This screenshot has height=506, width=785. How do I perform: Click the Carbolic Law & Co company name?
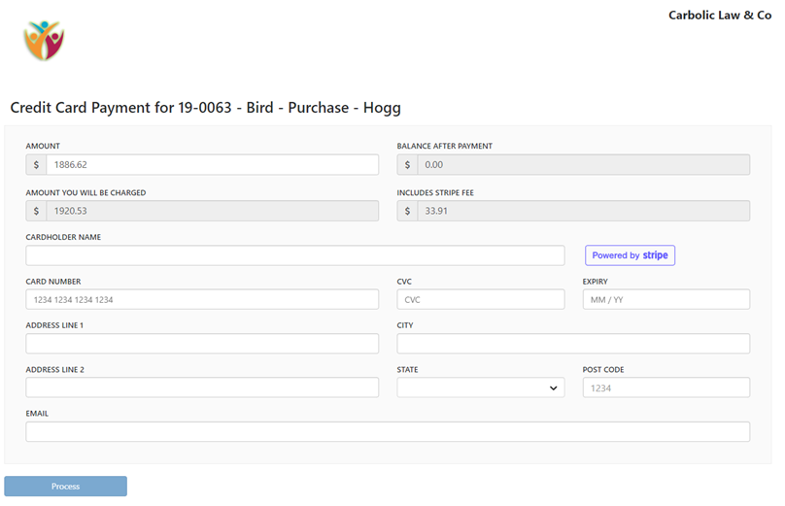(720, 16)
